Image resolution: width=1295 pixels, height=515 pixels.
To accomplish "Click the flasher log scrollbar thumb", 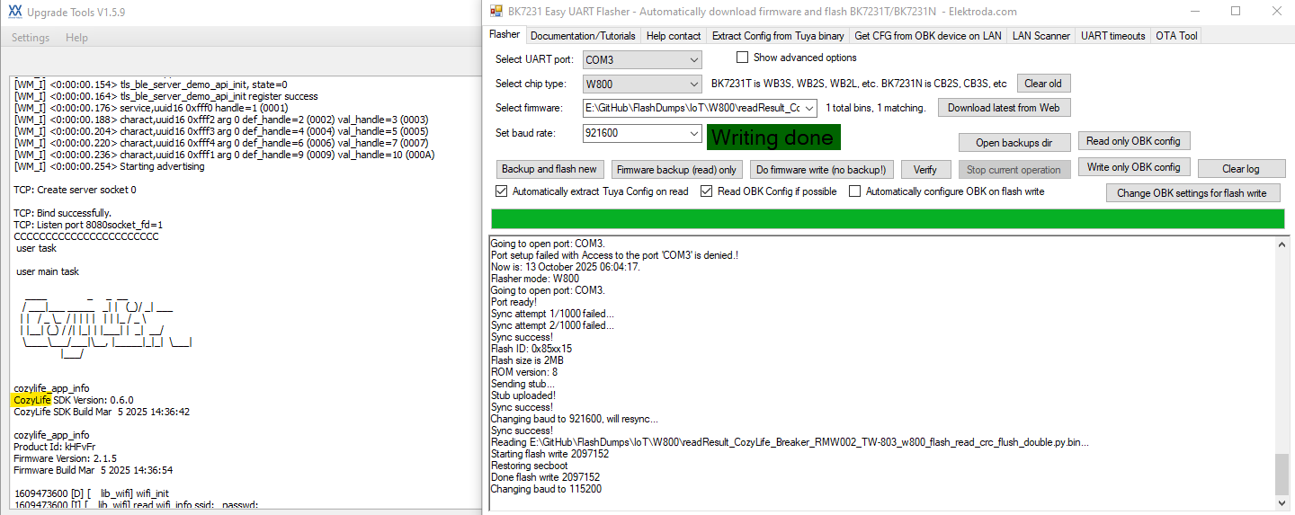I will pyautogui.click(x=1282, y=474).
